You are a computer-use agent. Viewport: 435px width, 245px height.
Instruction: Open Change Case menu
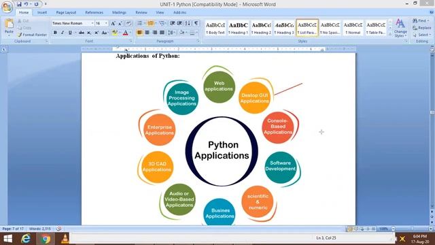[x=104, y=33]
